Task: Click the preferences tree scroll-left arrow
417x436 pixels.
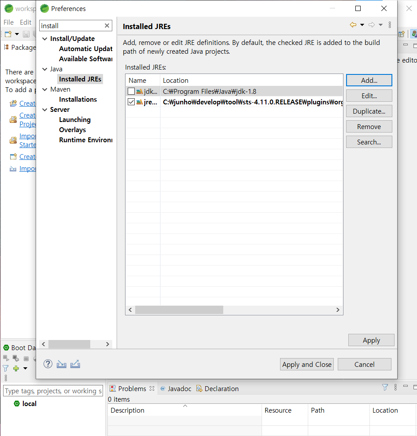Action: coord(44,344)
